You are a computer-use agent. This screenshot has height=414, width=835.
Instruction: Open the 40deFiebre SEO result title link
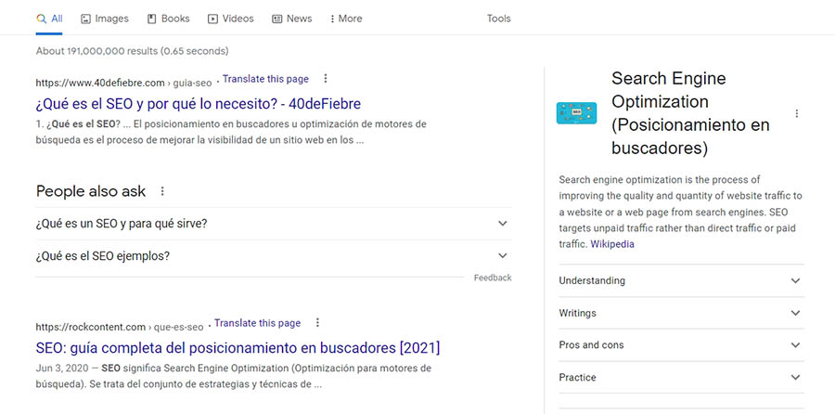tap(198, 103)
